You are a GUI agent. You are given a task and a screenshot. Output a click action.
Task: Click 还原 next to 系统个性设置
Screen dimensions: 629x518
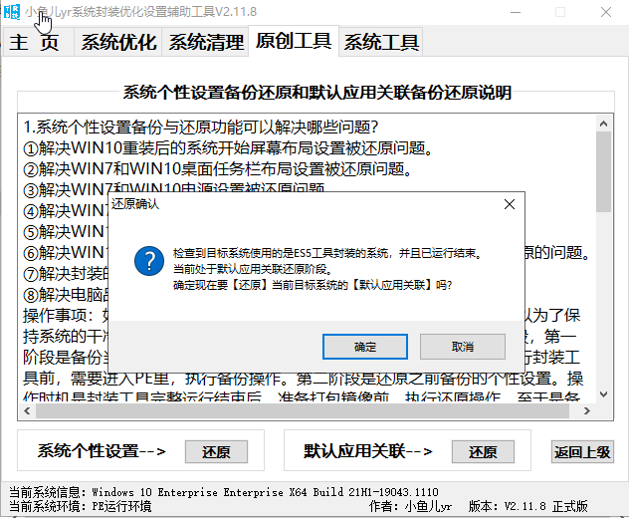pyautogui.click(x=216, y=451)
